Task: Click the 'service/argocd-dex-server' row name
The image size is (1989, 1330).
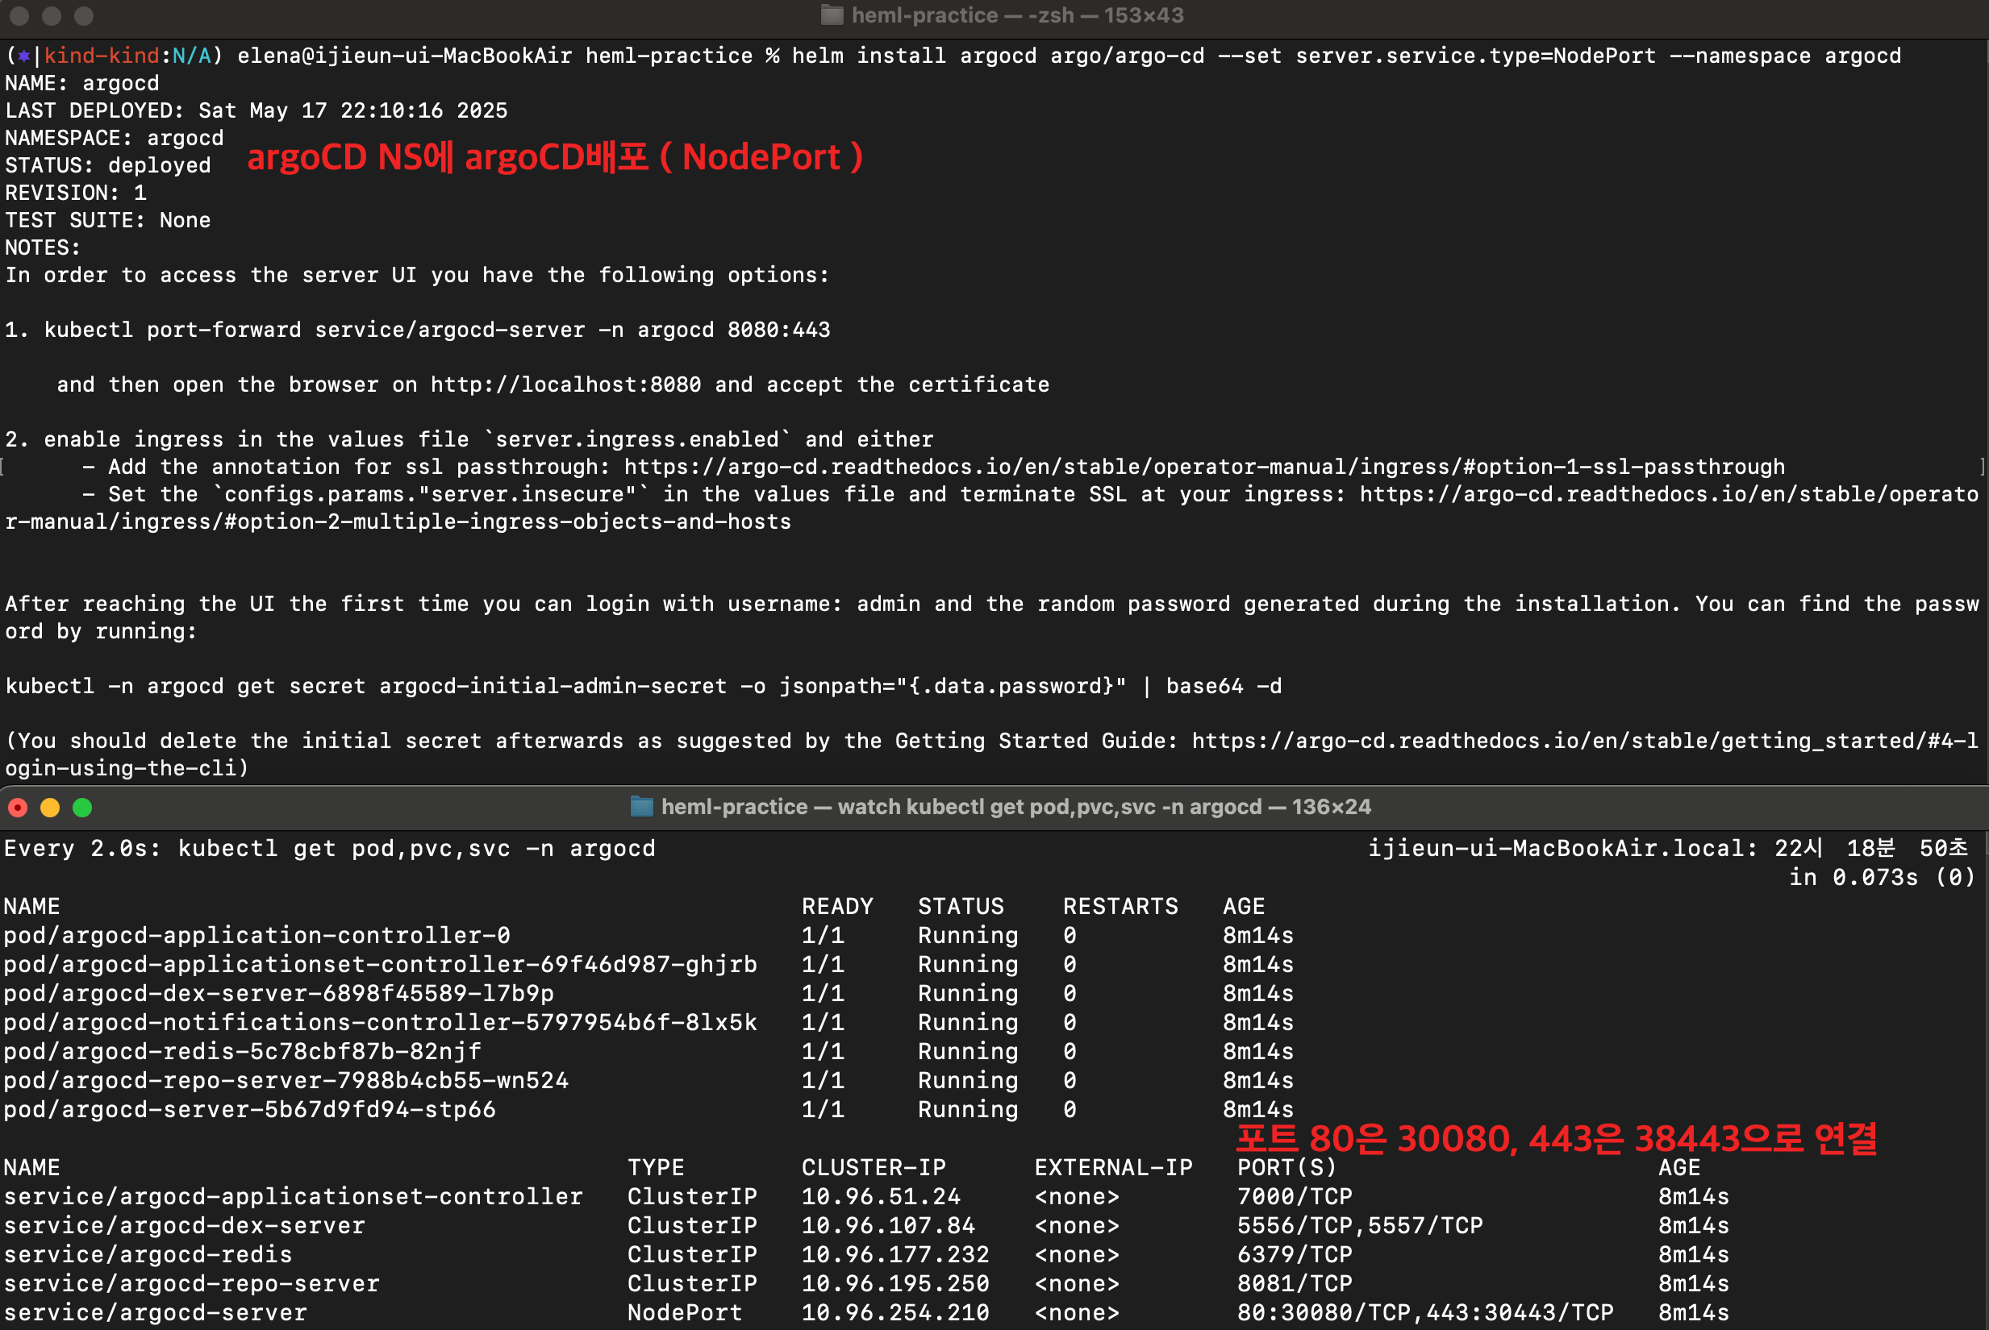Action: (x=184, y=1225)
